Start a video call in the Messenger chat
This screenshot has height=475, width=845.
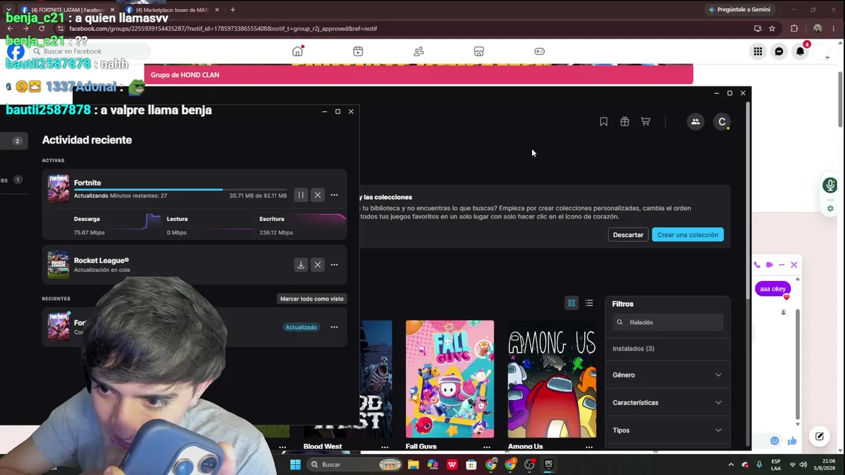(769, 265)
